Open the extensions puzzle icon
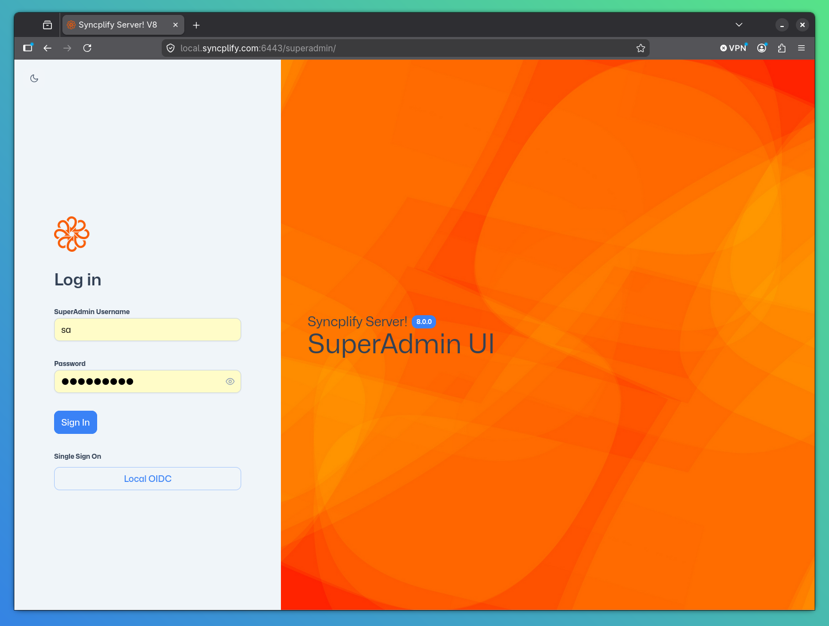Screen dimensions: 829x626 pyautogui.click(x=782, y=48)
